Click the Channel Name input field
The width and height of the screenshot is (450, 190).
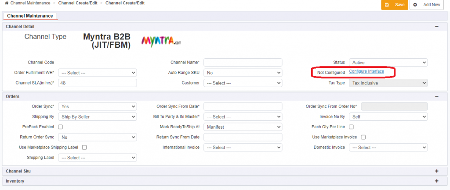click(x=243, y=62)
